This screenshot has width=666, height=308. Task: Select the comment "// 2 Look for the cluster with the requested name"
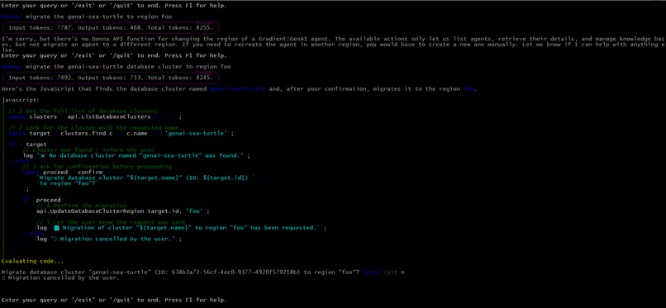(93, 128)
